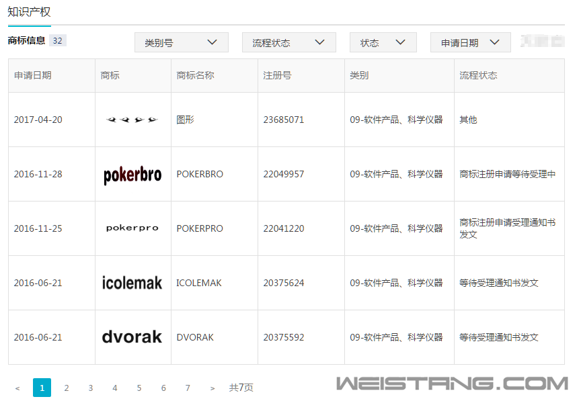Click the trademark name POKERPRO
Viewport: 577px width, 399px height.
pyautogui.click(x=200, y=228)
